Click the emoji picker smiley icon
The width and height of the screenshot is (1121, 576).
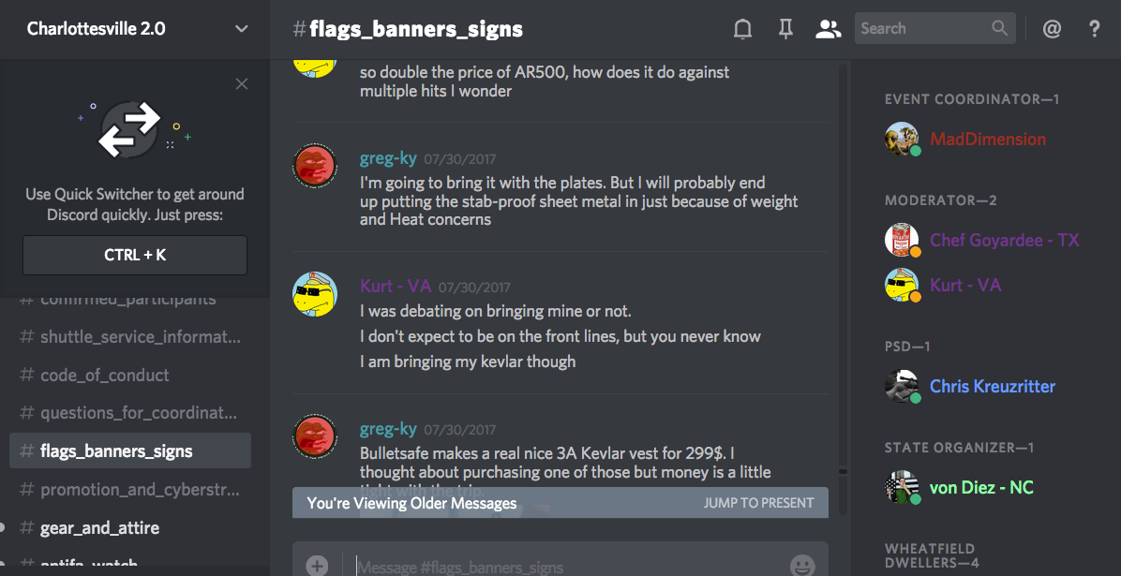[803, 566]
